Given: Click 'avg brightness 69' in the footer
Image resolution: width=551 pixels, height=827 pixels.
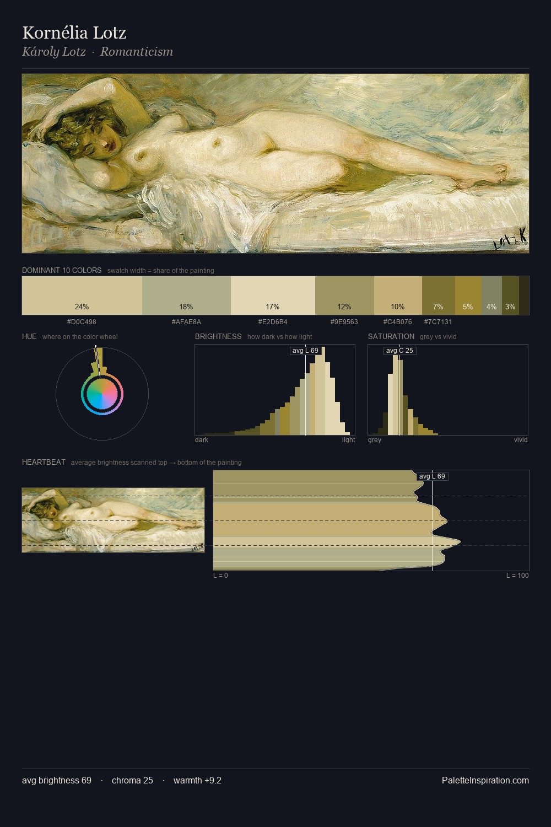Looking at the screenshot, I should click(57, 780).
